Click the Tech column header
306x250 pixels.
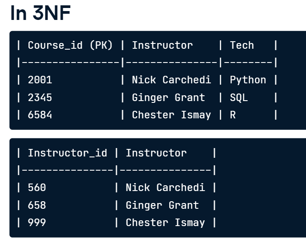point(242,45)
